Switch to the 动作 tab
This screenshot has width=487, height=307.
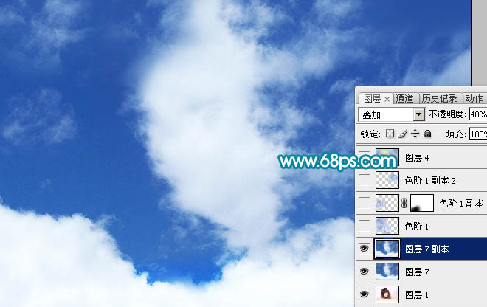[x=474, y=98]
